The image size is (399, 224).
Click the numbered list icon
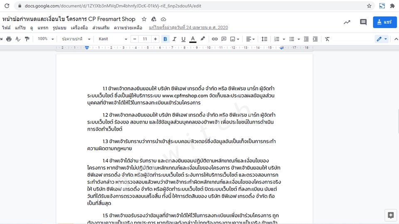277,39
